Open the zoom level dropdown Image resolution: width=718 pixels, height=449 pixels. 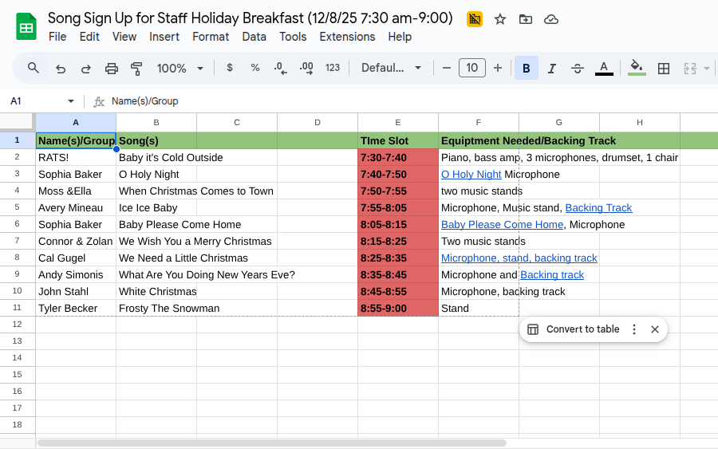click(180, 69)
